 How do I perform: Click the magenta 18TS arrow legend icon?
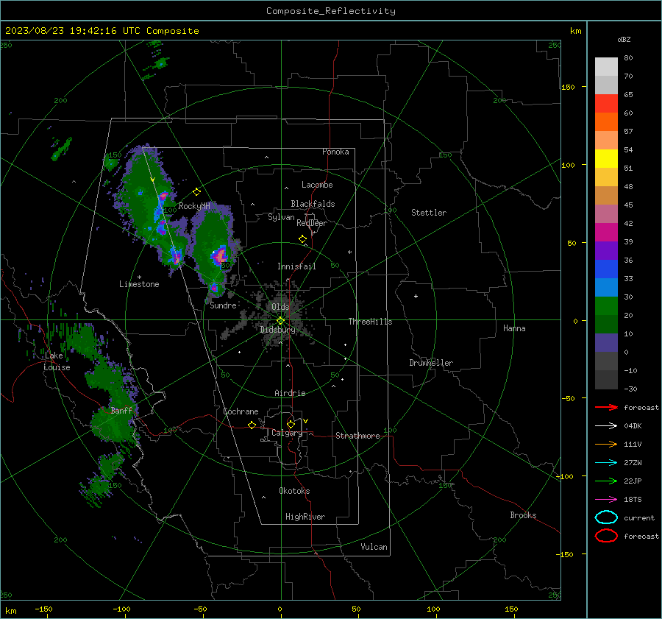(x=606, y=500)
